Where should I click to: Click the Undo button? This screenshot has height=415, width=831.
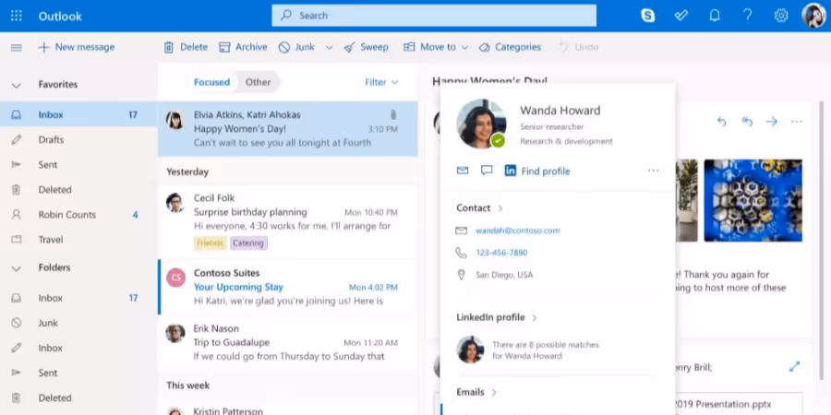pos(579,47)
